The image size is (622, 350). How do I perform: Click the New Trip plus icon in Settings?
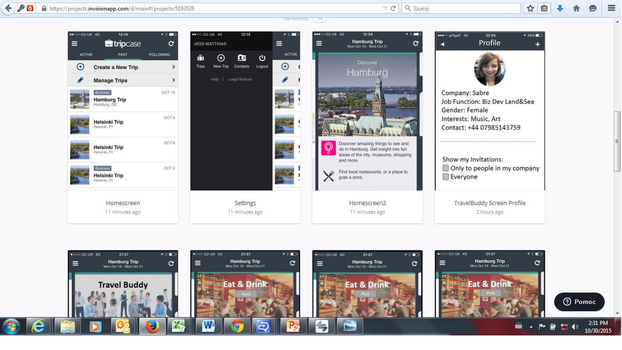[221, 58]
